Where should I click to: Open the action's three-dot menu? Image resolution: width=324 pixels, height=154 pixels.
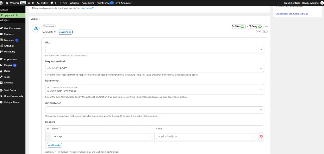coord(266,26)
